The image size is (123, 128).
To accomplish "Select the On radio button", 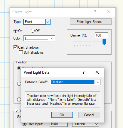I will (x=15, y=31).
